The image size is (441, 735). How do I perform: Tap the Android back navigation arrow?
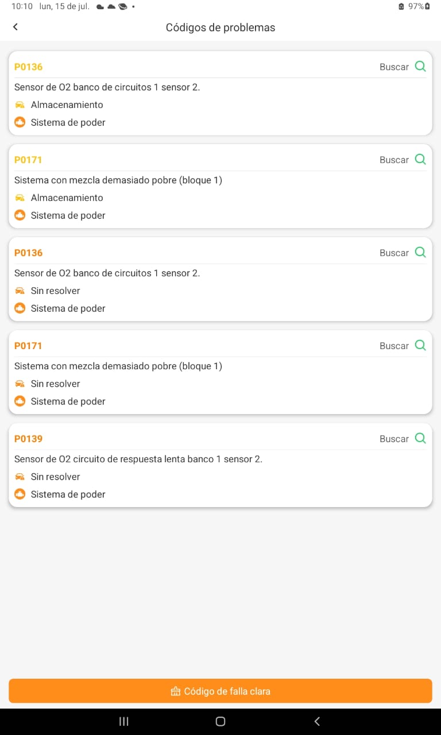click(x=317, y=722)
